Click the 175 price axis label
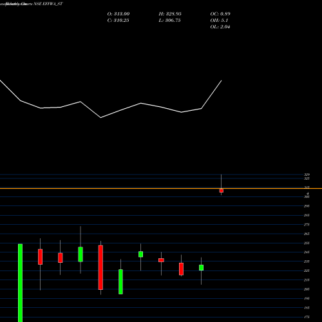The width and height of the screenshot is (322, 322). (307, 317)
